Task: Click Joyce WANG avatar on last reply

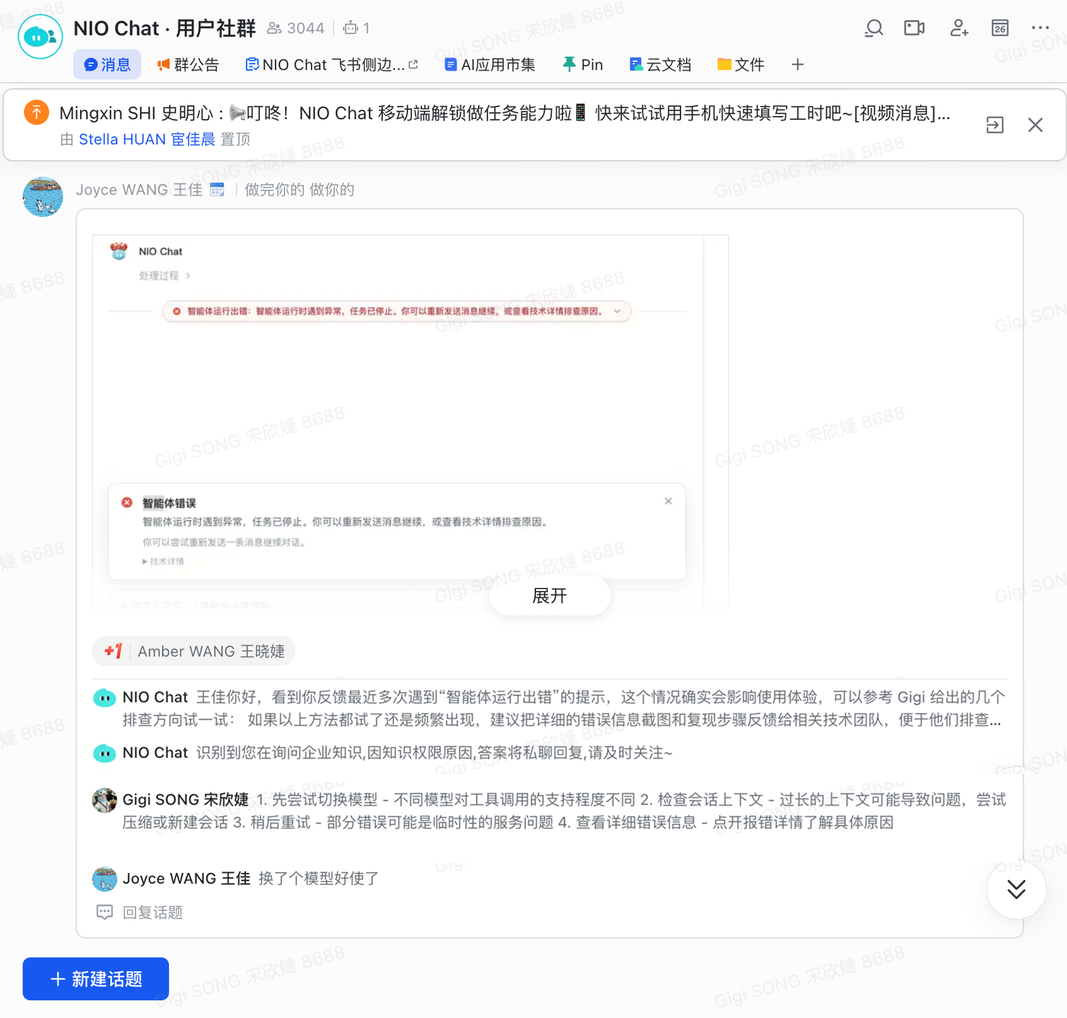Action: (x=105, y=879)
